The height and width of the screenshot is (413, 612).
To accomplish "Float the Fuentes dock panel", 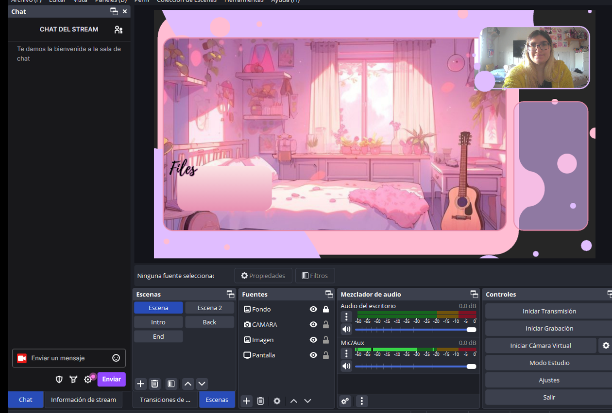I will click(329, 294).
